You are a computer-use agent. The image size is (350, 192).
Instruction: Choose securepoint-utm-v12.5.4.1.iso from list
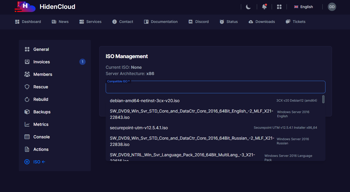pos(139,128)
